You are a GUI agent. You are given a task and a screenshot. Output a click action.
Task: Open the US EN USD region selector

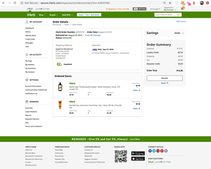click(x=139, y=9)
